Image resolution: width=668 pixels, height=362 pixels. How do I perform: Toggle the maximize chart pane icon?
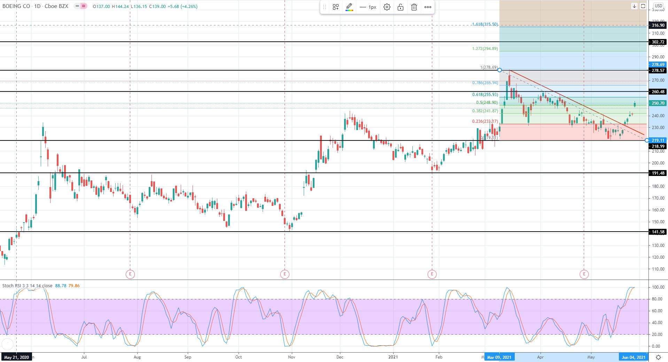(643, 6)
